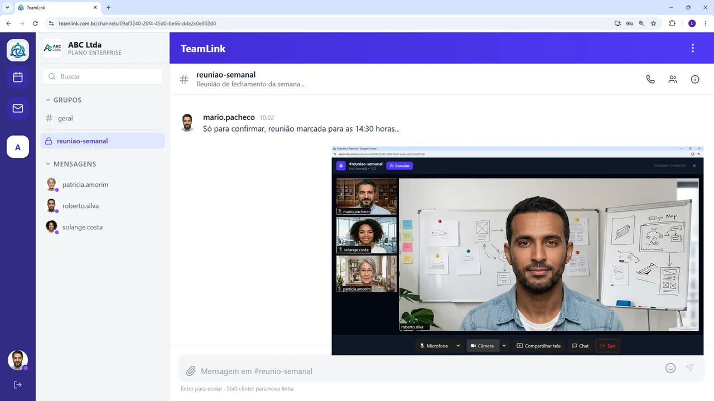
Task: Click the search magnifier icon in Buscar
Action: 52,76
